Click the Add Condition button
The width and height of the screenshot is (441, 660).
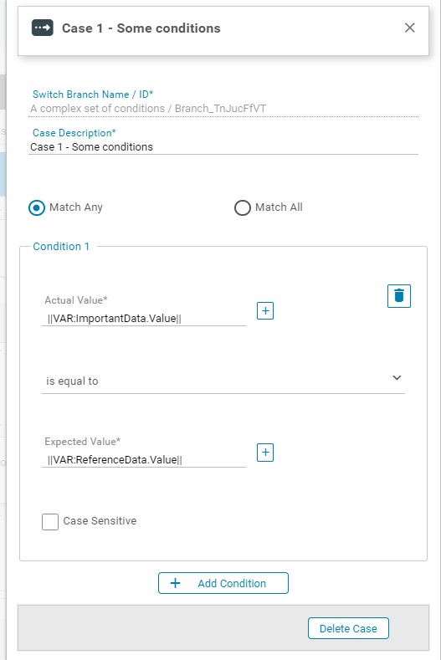point(223,583)
